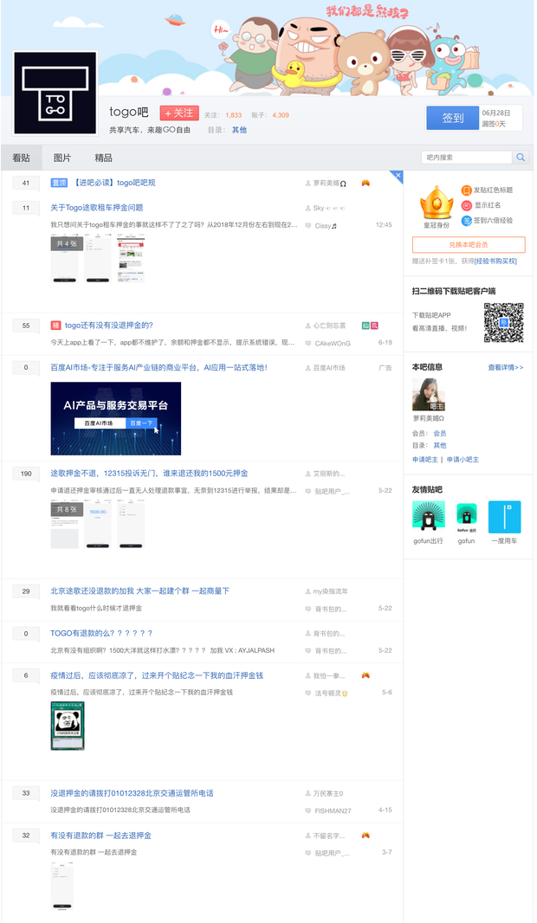537x923 pixels.
Task: Click the search magnifier icon
Action: [x=521, y=158]
